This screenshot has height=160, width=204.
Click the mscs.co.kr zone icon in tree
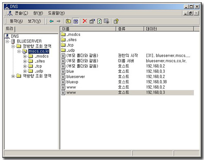click(24, 51)
